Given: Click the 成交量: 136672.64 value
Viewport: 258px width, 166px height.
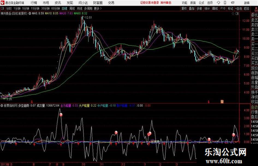Looking at the screenshot, I should 48,105.
